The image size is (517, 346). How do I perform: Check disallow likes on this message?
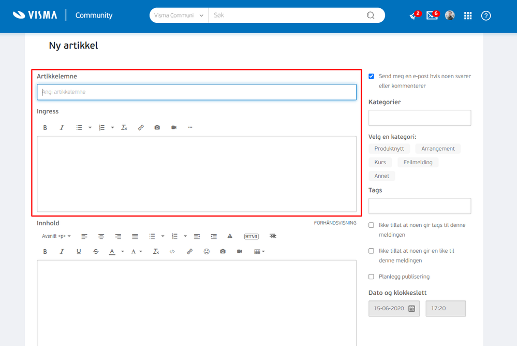371,251
